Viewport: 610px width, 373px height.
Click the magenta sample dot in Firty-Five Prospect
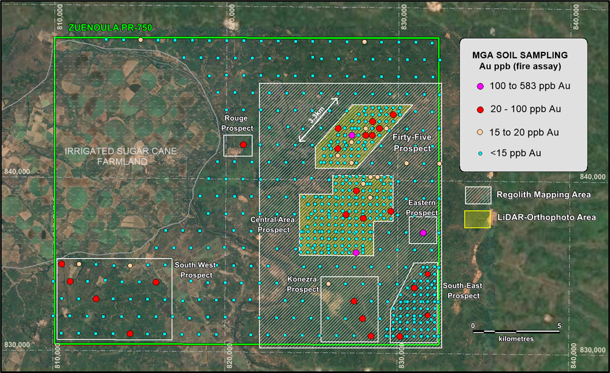(x=352, y=135)
